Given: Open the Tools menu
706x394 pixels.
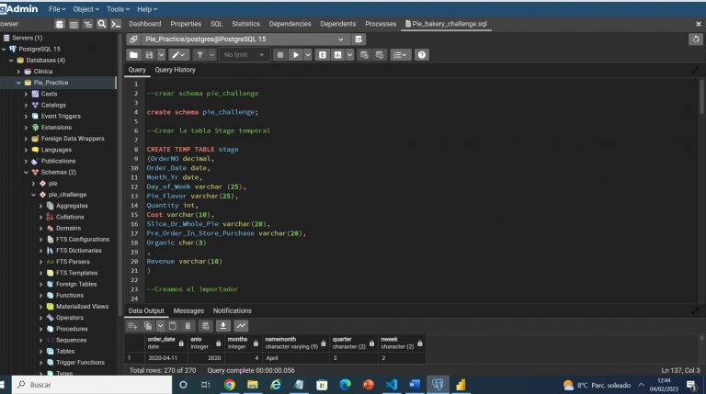Looking at the screenshot, I should point(118,8).
